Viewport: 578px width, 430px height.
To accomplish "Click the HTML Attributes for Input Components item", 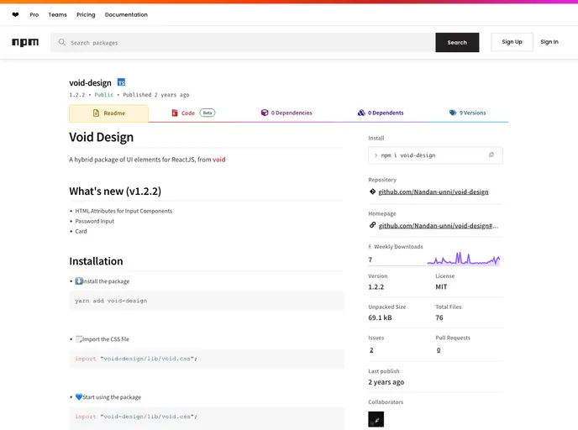I will (x=123, y=211).
